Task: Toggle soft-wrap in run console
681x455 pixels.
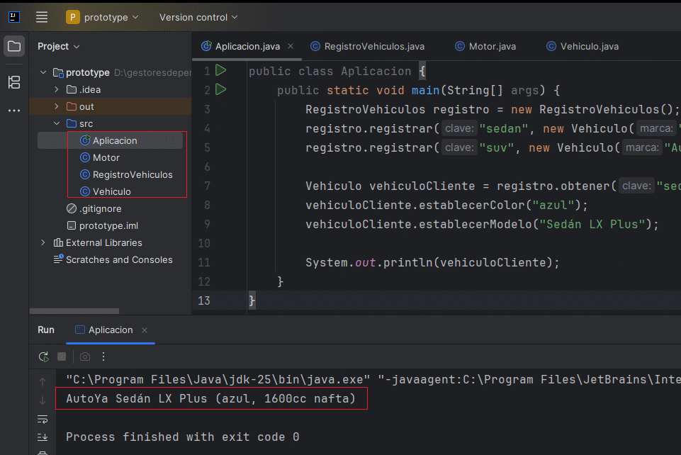Action: click(x=43, y=419)
